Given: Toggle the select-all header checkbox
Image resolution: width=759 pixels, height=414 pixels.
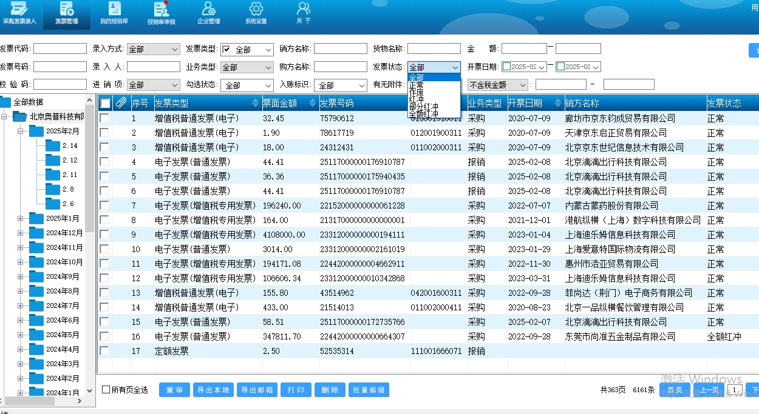Looking at the screenshot, I should pos(105,103).
